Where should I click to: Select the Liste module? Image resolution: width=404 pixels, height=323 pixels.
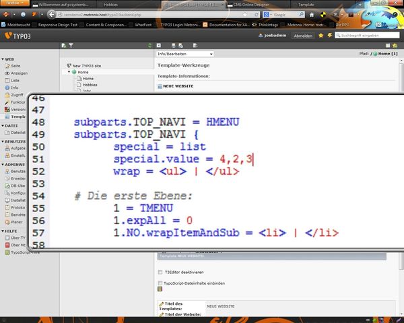pos(15,80)
